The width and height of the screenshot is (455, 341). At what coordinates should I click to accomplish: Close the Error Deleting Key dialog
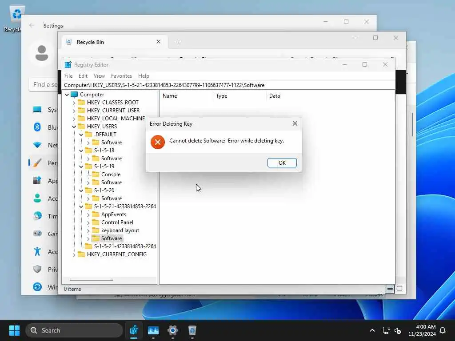point(295,123)
